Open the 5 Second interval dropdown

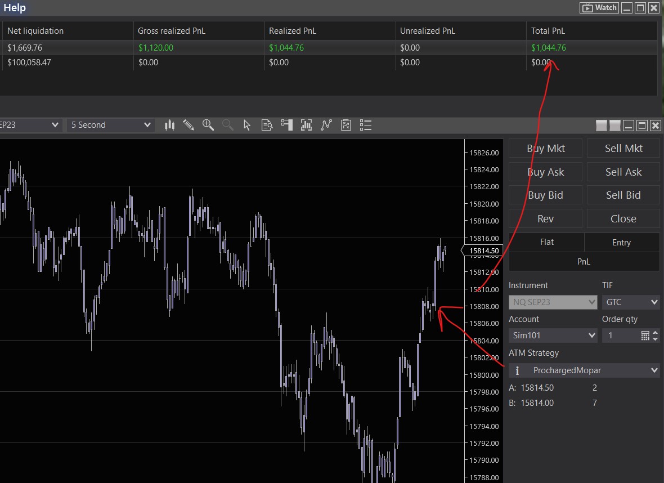[110, 125]
